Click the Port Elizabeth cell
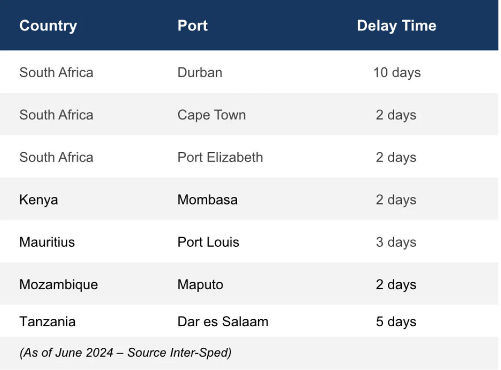This screenshot has width=501, height=370. click(x=220, y=157)
